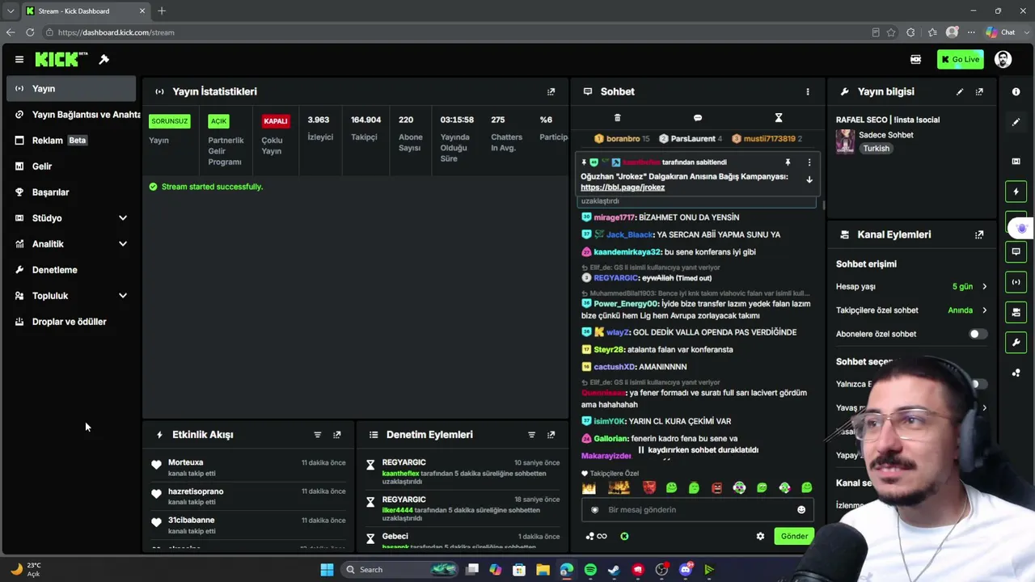Click the Turkish language tag
The image size is (1035, 582).
point(876,149)
